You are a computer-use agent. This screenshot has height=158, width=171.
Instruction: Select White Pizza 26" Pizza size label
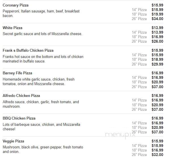139,41
